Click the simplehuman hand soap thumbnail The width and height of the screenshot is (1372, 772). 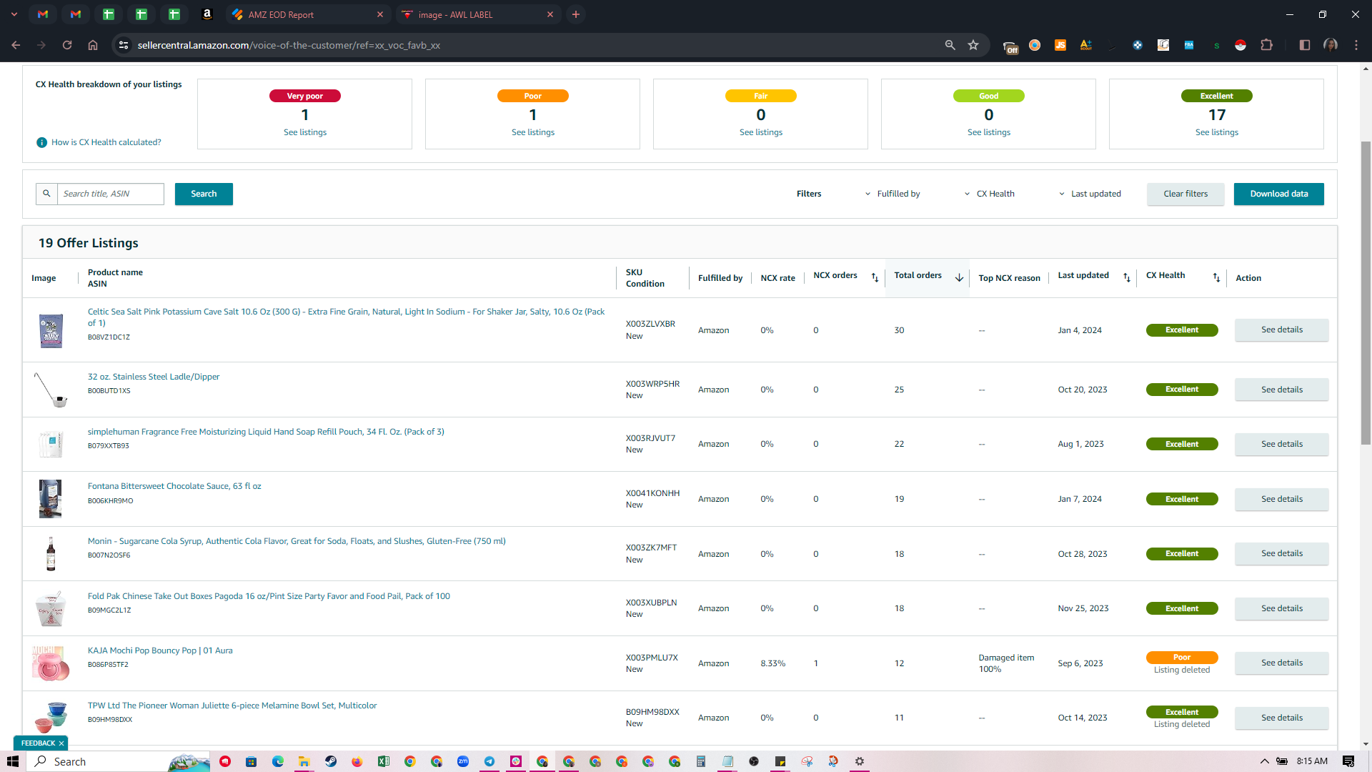pos(51,444)
